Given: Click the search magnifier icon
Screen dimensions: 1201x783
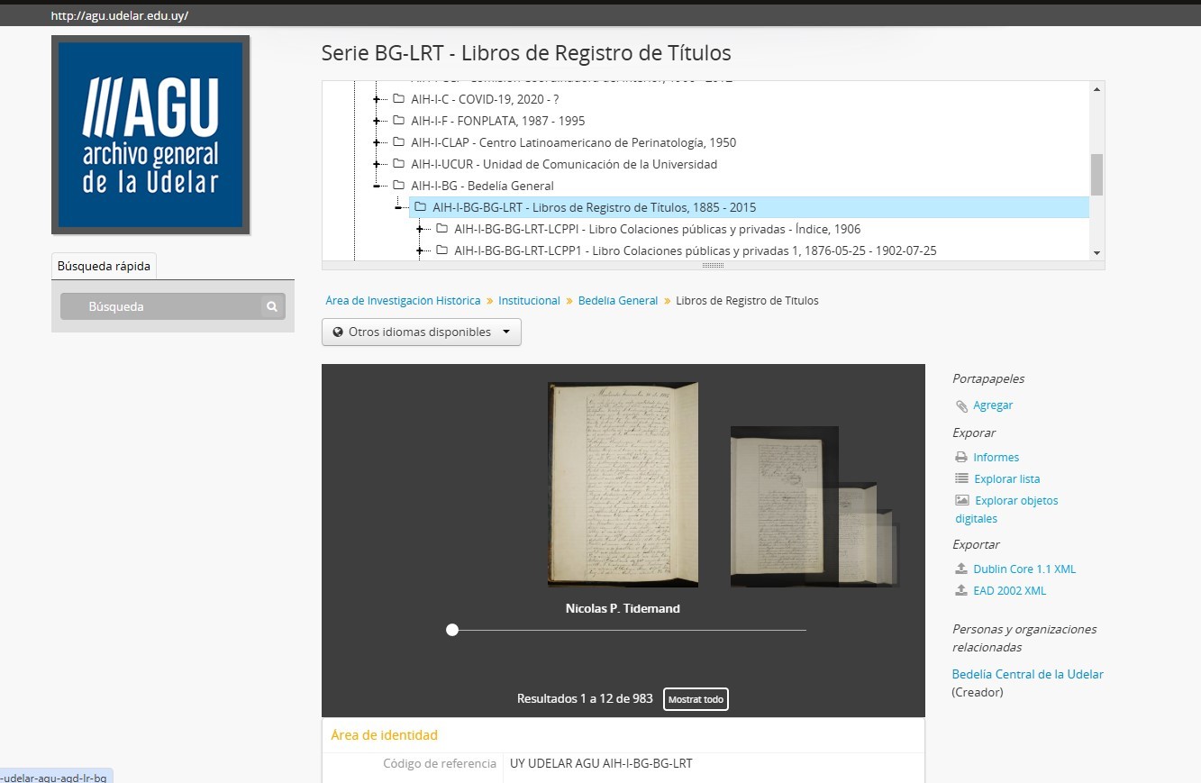Looking at the screenshot, I should pos(271,306).
